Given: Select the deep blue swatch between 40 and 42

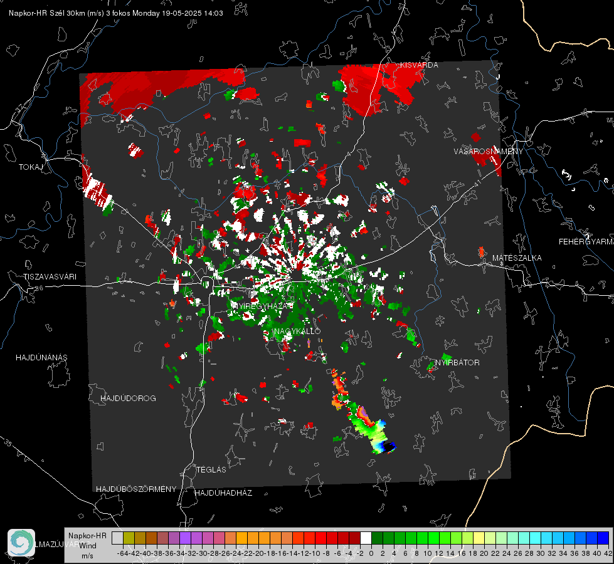Looking at the screenshot, I should pyautogui.click(x=603, y=538).
